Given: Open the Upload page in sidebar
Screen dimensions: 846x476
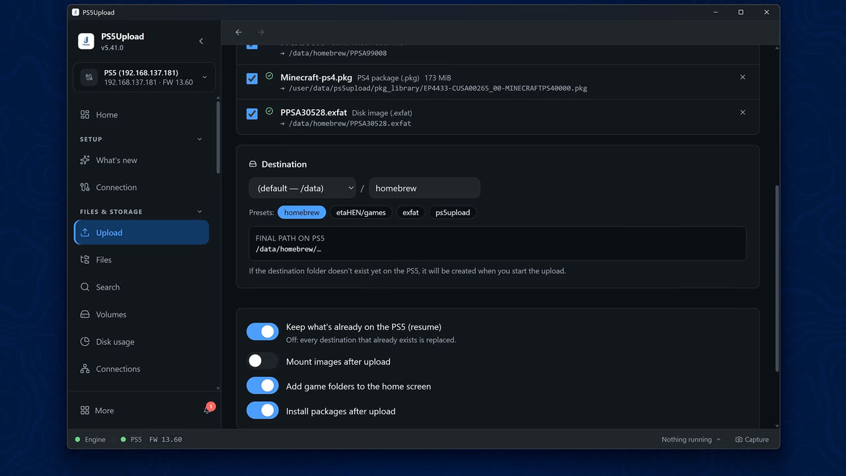Looking at the screenshot, I should 141,233.
